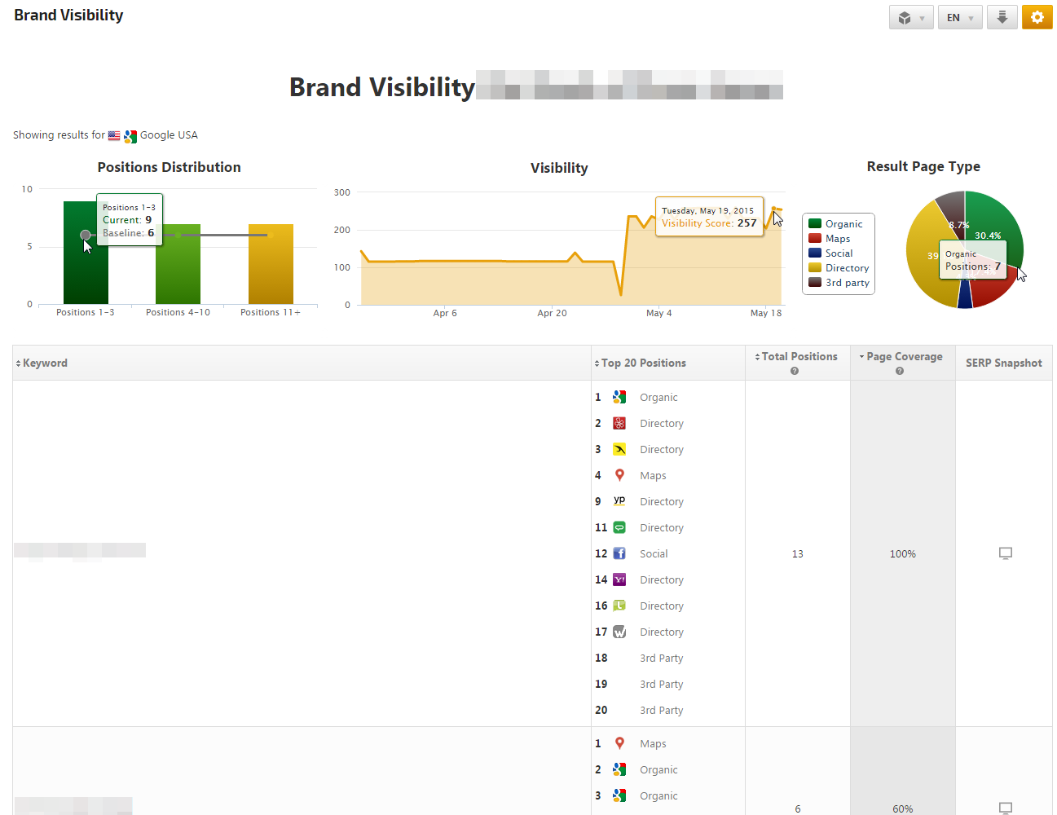Click the Yahoo icon at position 14
The image size is (1057, 815).
(619, 579)
